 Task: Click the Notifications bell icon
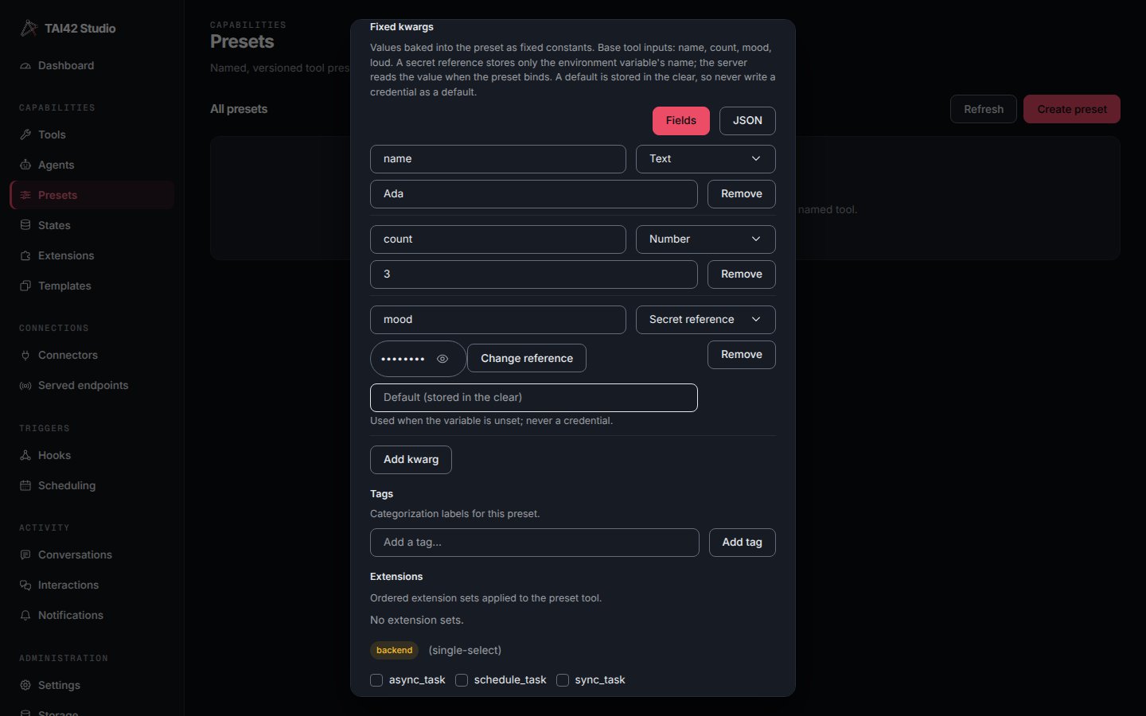click(25, 616)
